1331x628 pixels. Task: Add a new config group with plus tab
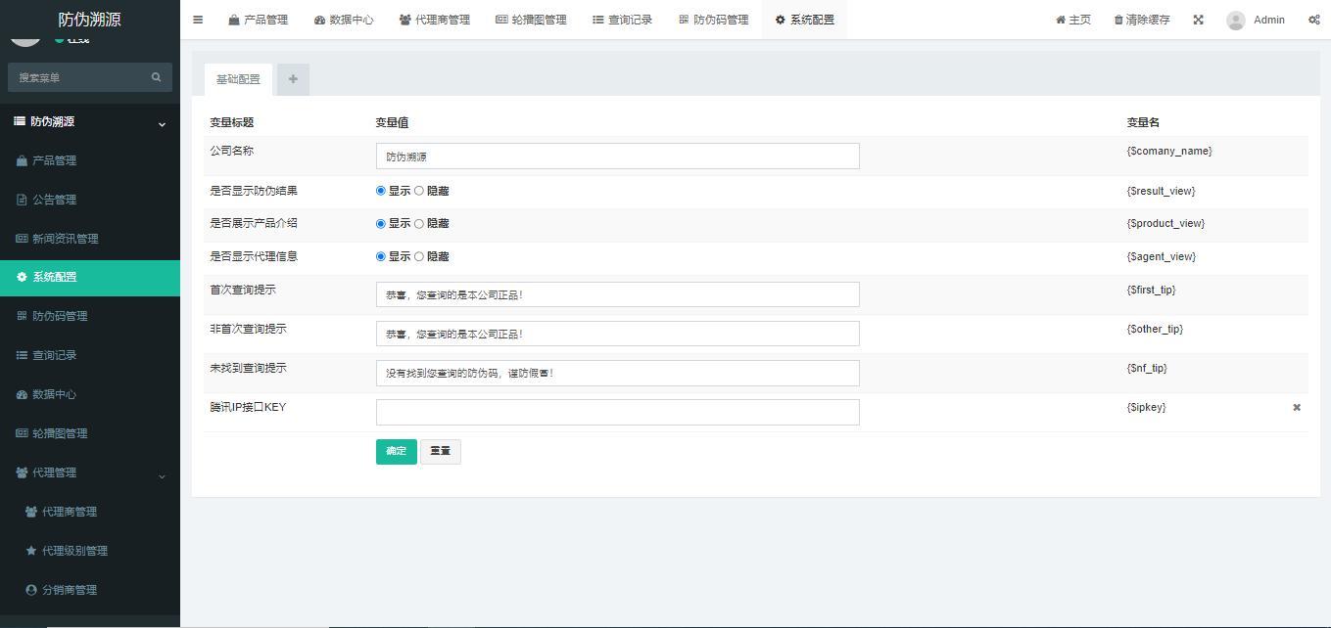pyautogui.click(x=293, y=79)
